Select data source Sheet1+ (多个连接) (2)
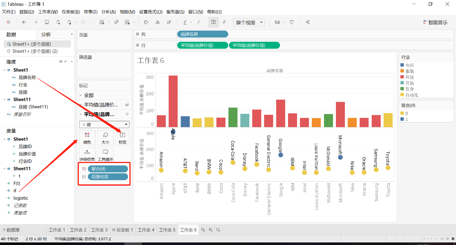 tap(35, 51)
